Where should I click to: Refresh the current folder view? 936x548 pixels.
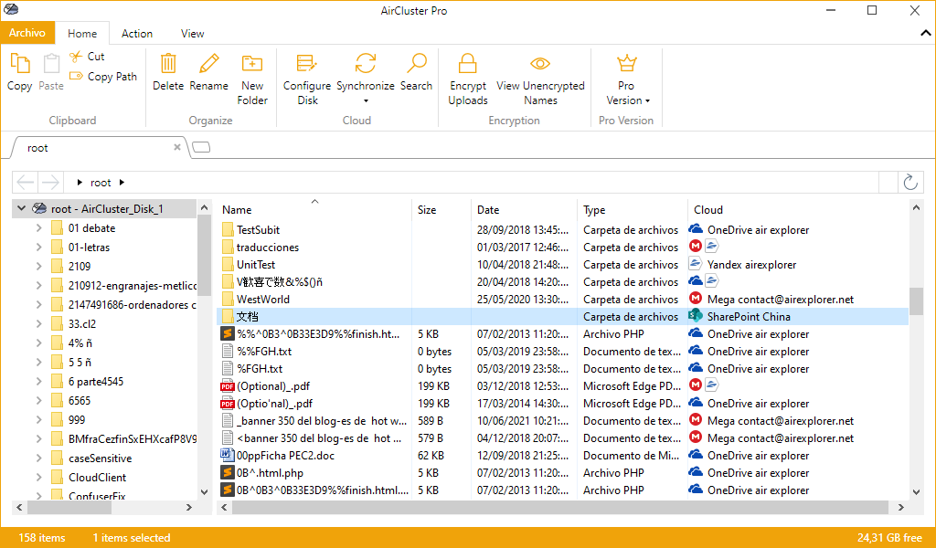point(910,182)
